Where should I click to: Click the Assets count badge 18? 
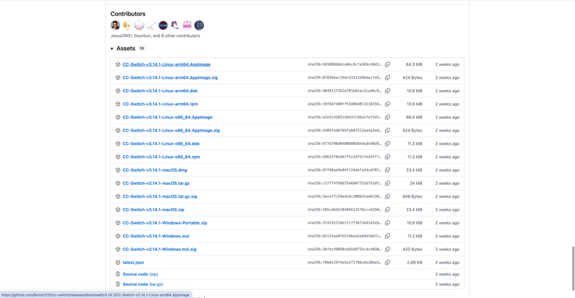(x=142, y=49)
